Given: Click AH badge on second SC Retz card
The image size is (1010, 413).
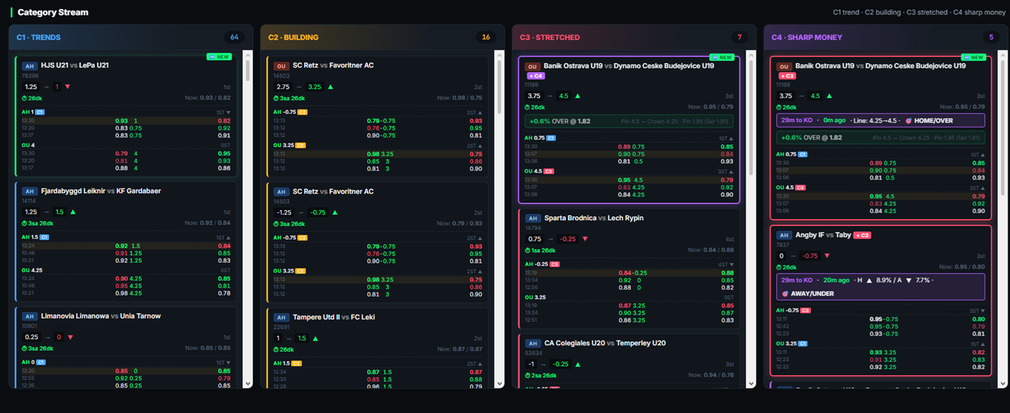Looking at the screenshot, I should (x=281, y=192).
